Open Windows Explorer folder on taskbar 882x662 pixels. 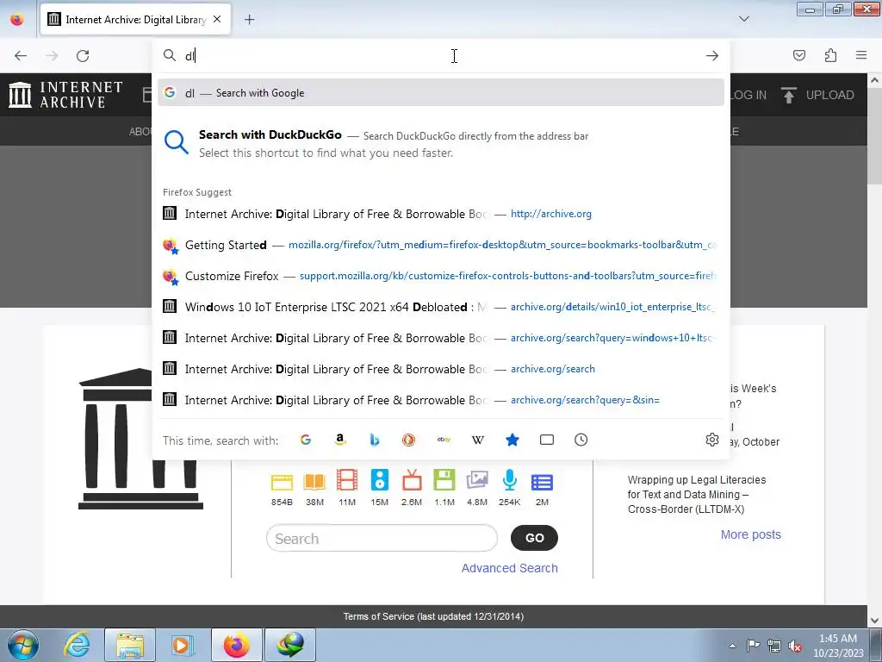pos(129,645)
